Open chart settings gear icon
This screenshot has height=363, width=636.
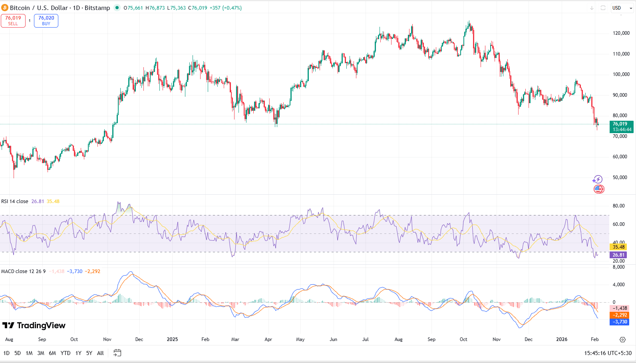tap(622, 339)
